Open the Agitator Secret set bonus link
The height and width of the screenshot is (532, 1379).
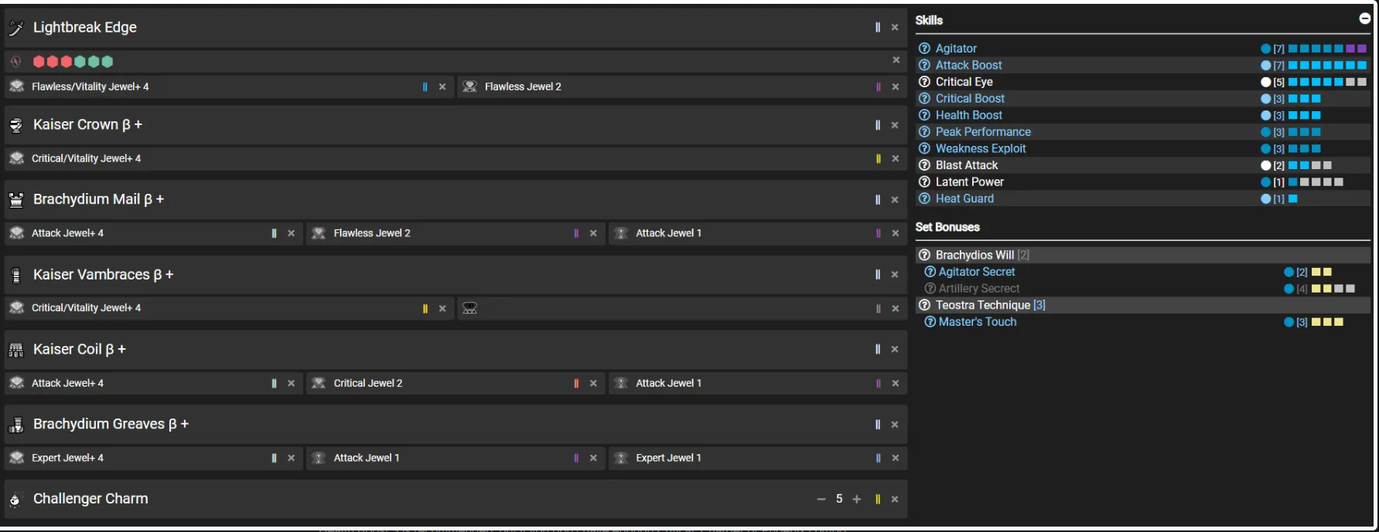coord(977,272)
